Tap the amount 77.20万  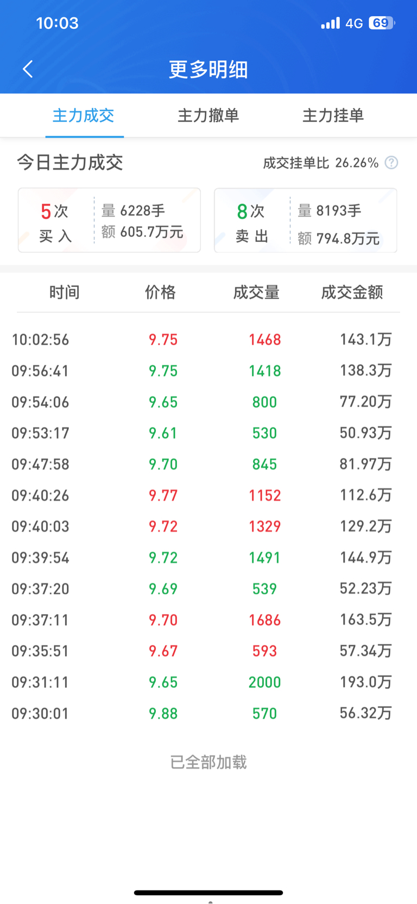pos(366,402)
